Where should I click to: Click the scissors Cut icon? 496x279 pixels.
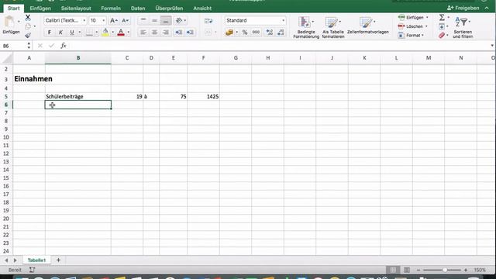[x=28, y=17]
